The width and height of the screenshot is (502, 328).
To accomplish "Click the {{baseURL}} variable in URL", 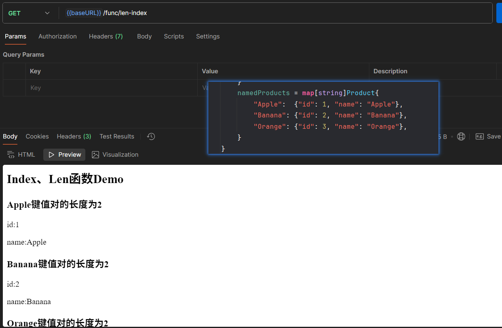I will click(x=84, y=13).
